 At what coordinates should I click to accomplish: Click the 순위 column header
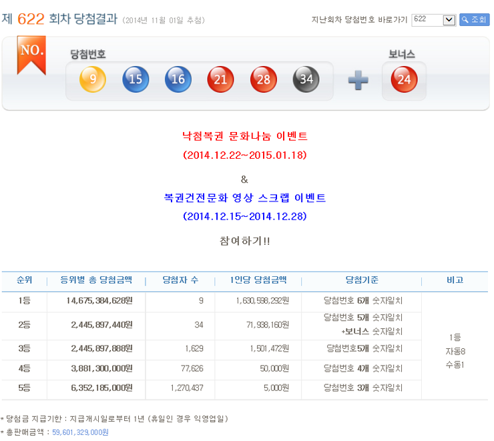(24, 280)
